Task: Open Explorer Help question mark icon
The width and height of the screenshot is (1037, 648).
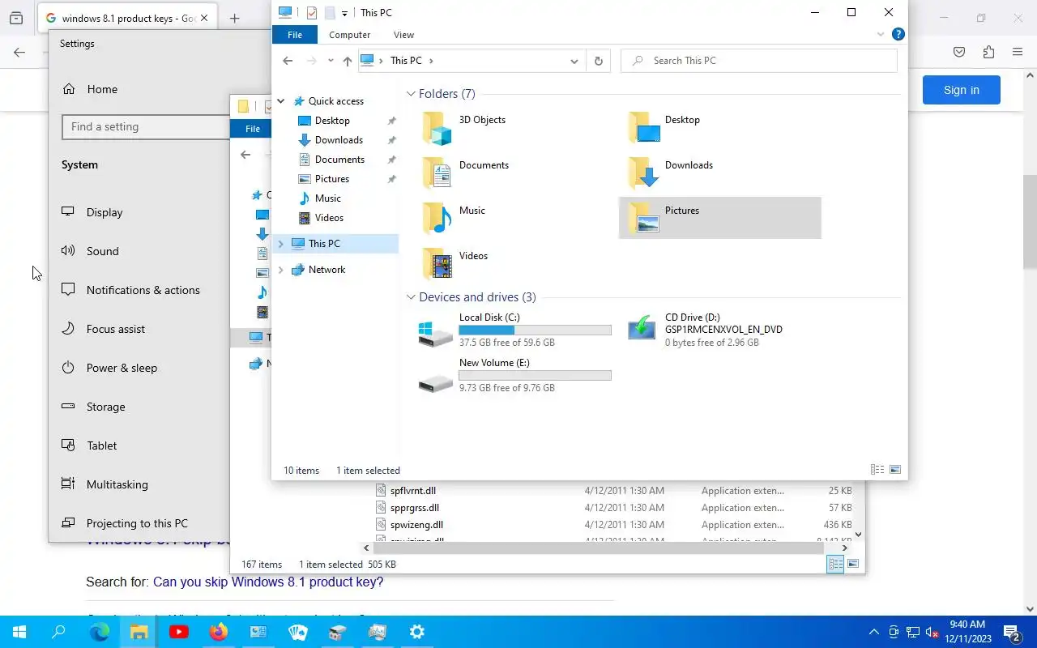Action: [898, 34]
